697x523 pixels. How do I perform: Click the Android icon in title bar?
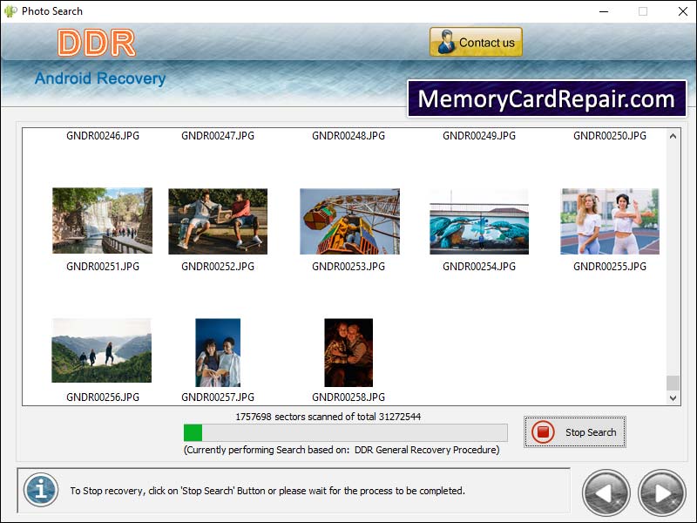[x=10, y=11]
